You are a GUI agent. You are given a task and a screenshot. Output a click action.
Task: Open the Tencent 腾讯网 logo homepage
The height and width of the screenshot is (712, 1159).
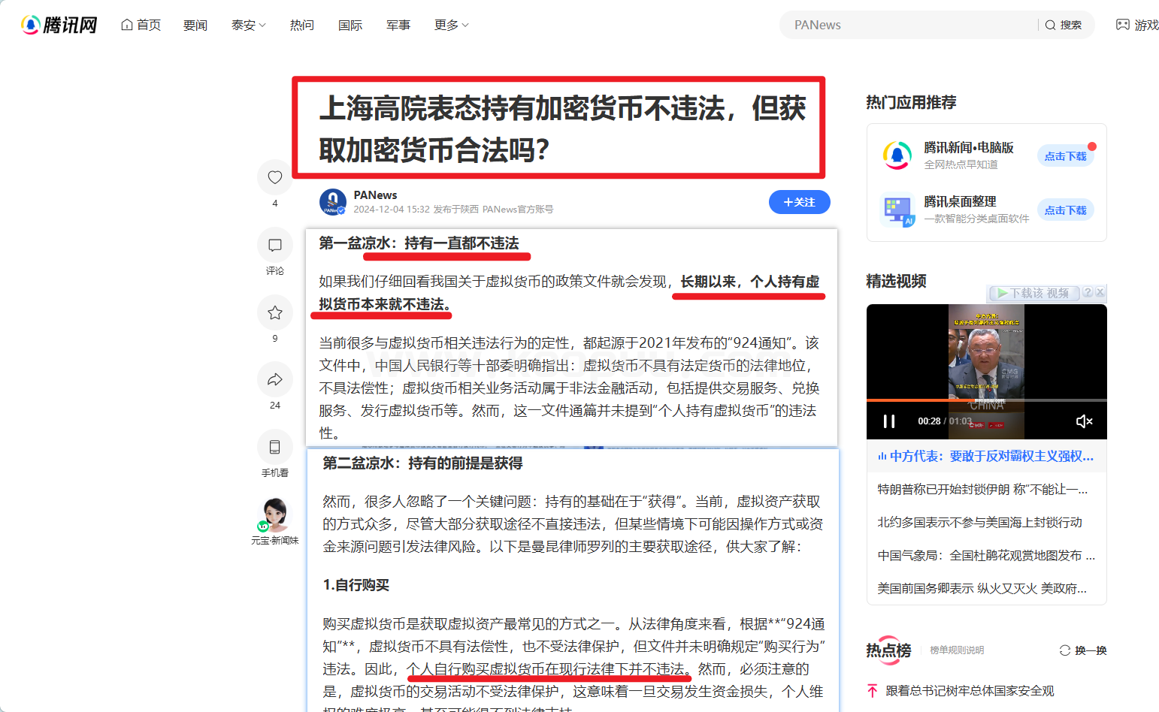59,25
